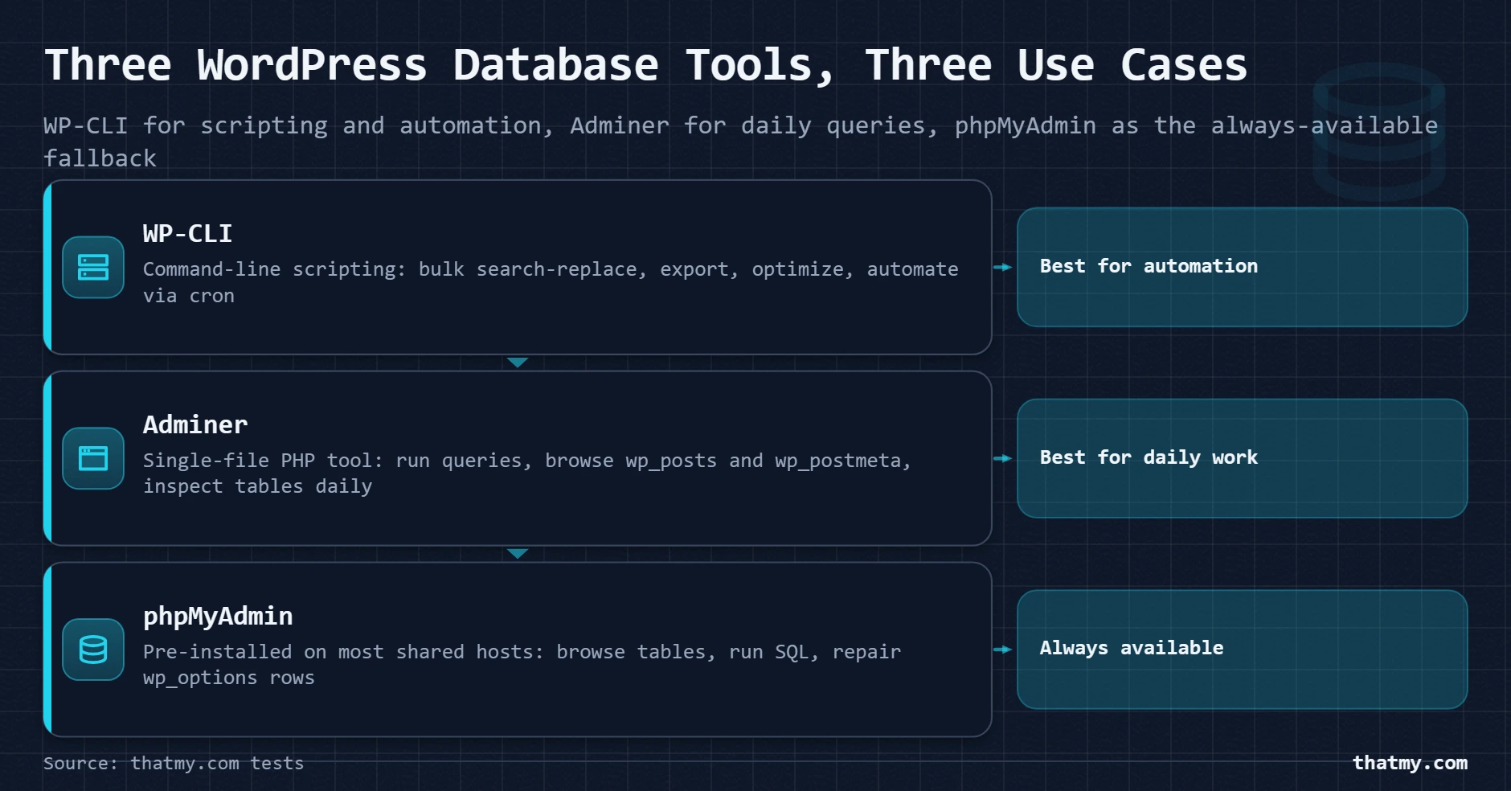Click the WP-CLI server icon

[x=93, y=267]
